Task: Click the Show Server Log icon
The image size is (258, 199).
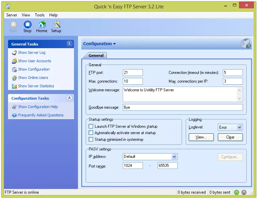Action: 14,53
